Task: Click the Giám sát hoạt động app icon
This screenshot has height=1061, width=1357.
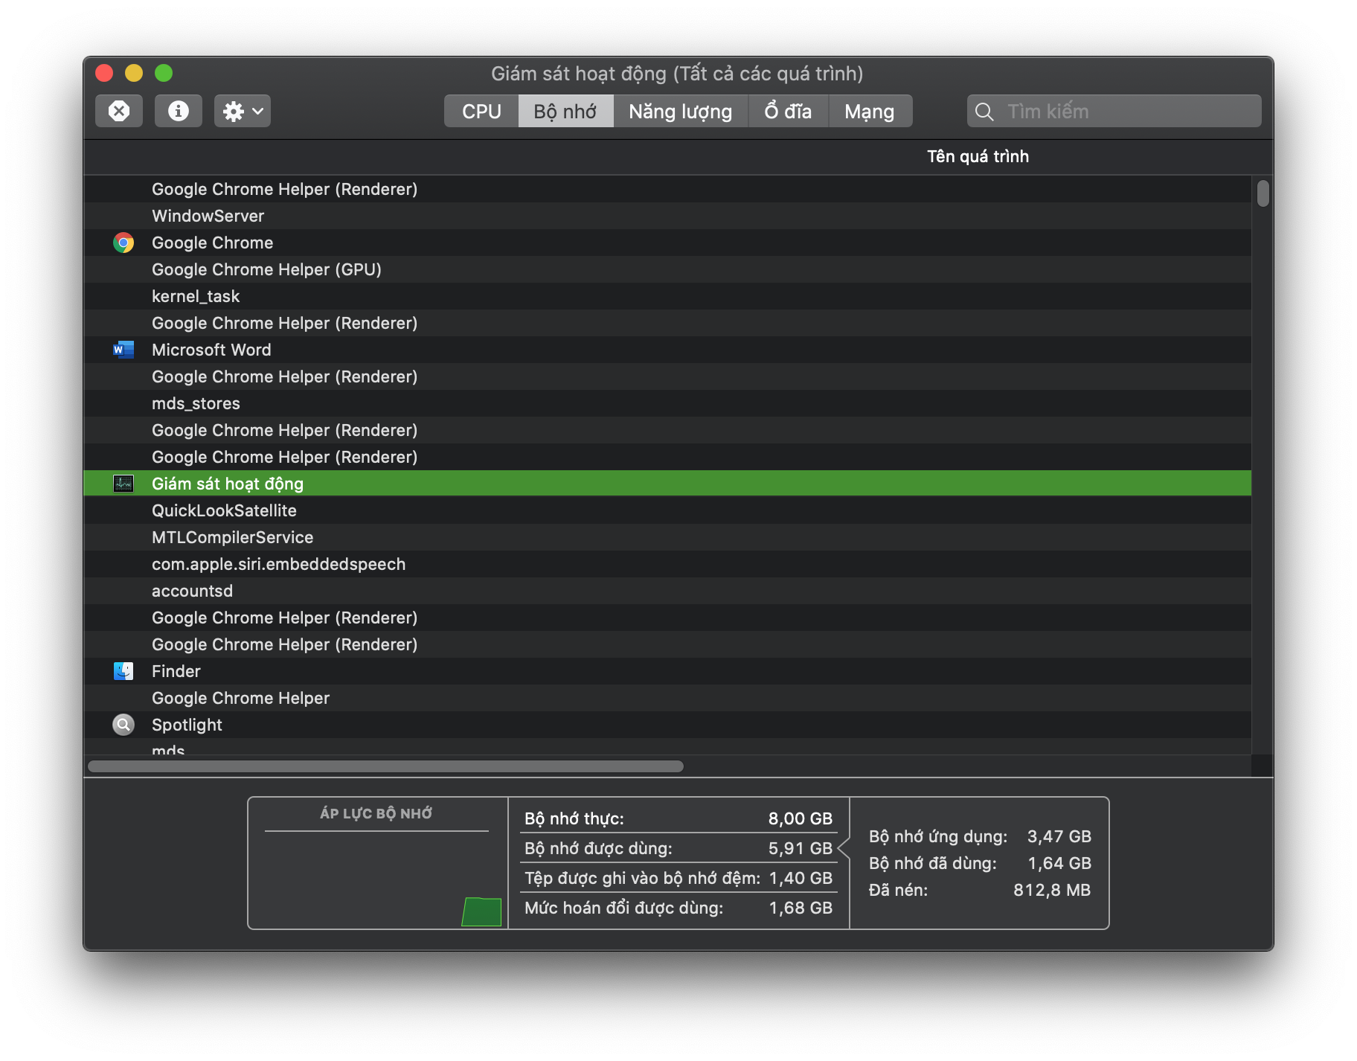Action: tap(123, 484)
